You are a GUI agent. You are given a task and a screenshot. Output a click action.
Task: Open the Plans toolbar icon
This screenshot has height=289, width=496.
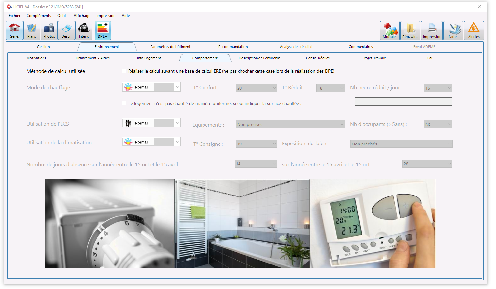click(32, 30)
